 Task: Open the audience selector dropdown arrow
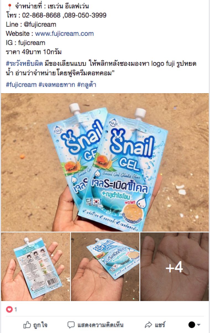coord(198,325)
